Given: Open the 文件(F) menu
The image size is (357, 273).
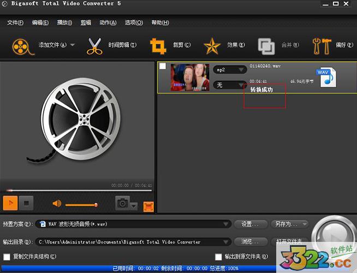Looking at the screenshot, I should tap(15, 22).
